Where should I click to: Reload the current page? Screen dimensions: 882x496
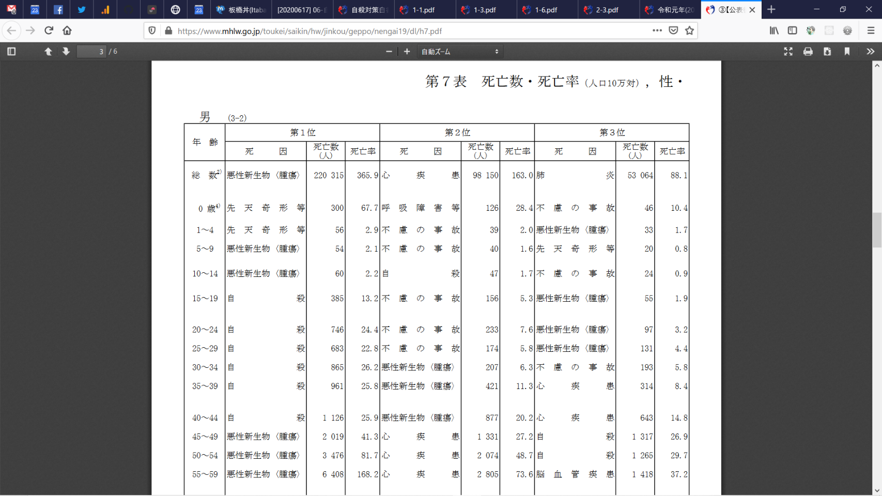(x=49, y=30)
